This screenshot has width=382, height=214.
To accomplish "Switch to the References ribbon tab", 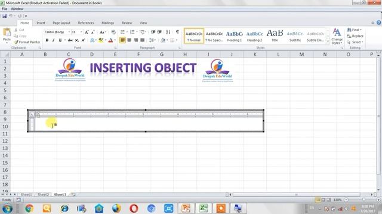I will tap(86, 23).
